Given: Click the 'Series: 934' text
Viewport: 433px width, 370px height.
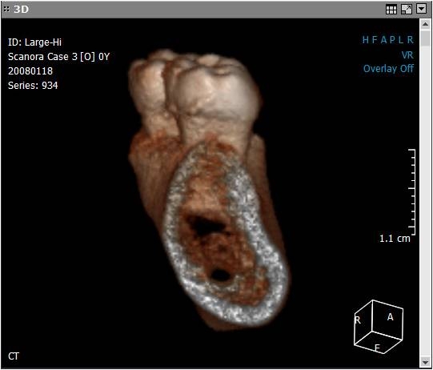Looking at the screenshot, I should (33, 86).
